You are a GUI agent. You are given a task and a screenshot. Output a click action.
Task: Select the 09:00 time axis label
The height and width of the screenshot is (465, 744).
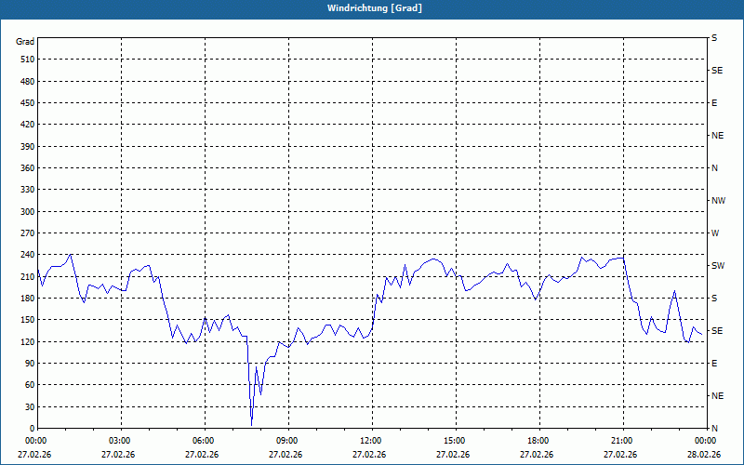pyautogui.click(x=286, y=441)
